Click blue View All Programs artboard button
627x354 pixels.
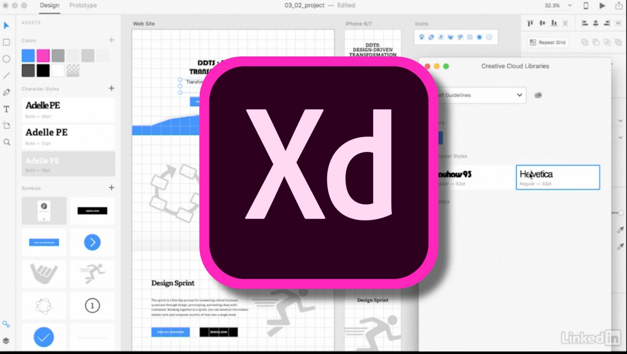click(x=171, y=332)
